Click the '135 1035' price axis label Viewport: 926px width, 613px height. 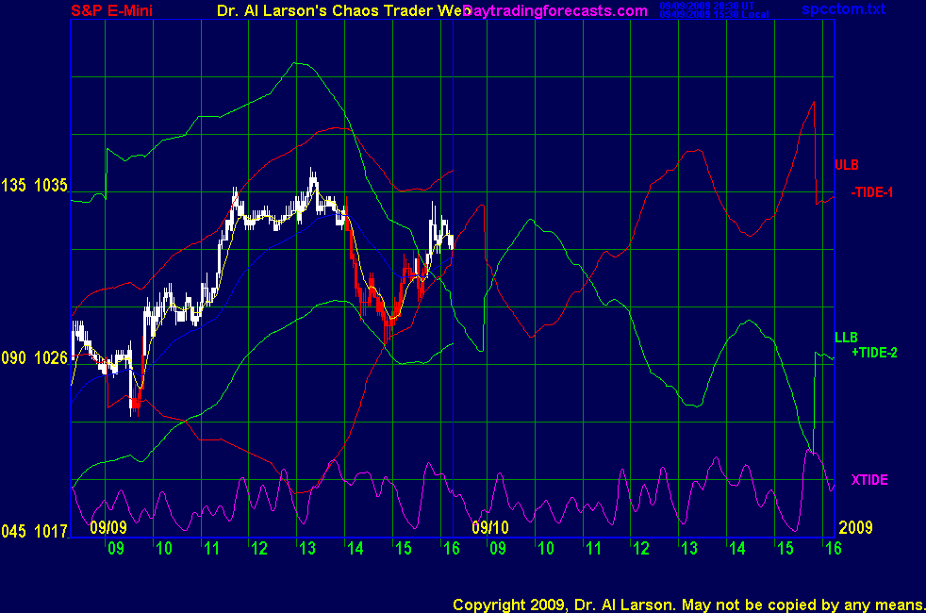coord(34,186)
